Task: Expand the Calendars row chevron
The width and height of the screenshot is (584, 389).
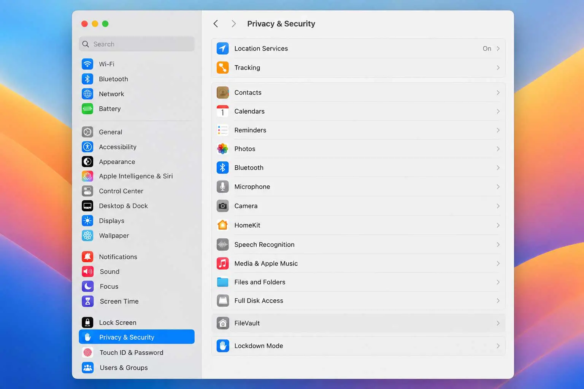Action: click(x=498, y=111)
